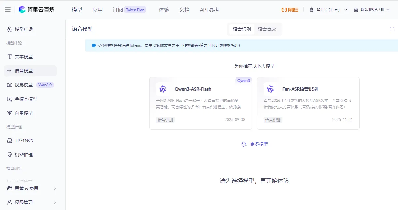Click the Wan3.0 badge
Viewport: 398px width, 210px height.
point(45,85)
